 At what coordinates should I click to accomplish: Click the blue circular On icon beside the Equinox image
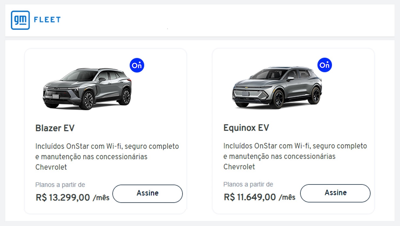(325, 65)
